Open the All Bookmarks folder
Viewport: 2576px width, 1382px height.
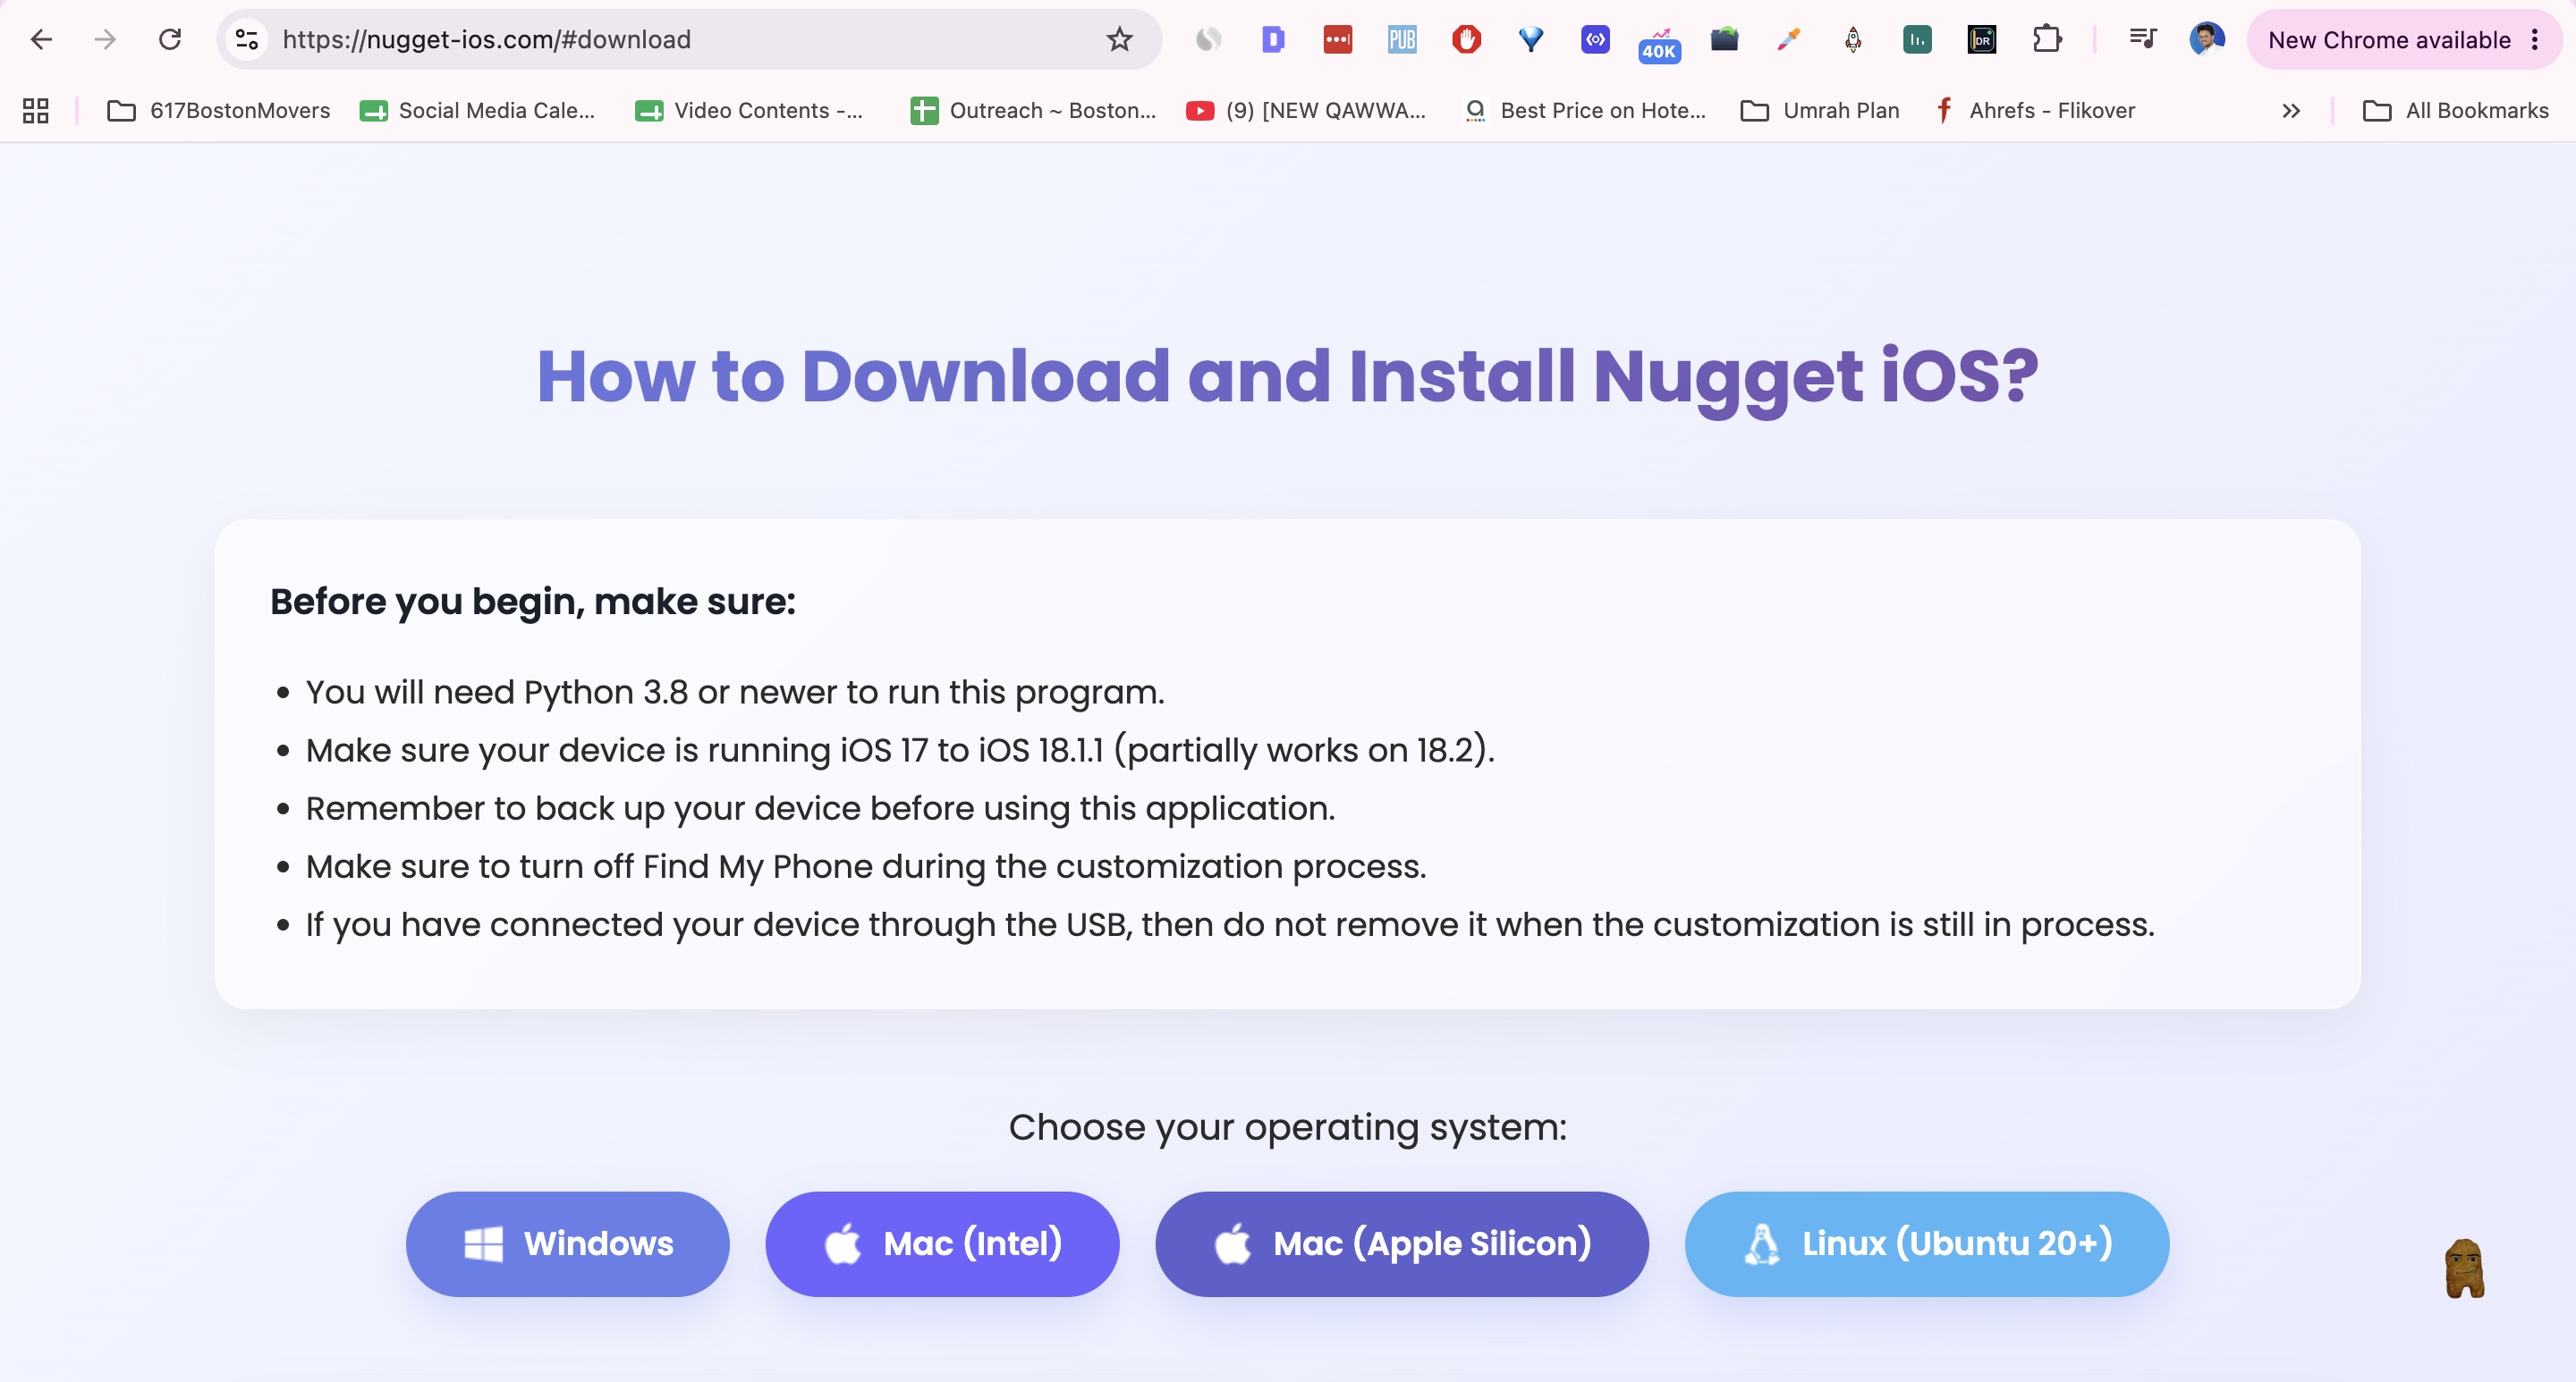coord(2455,110)
